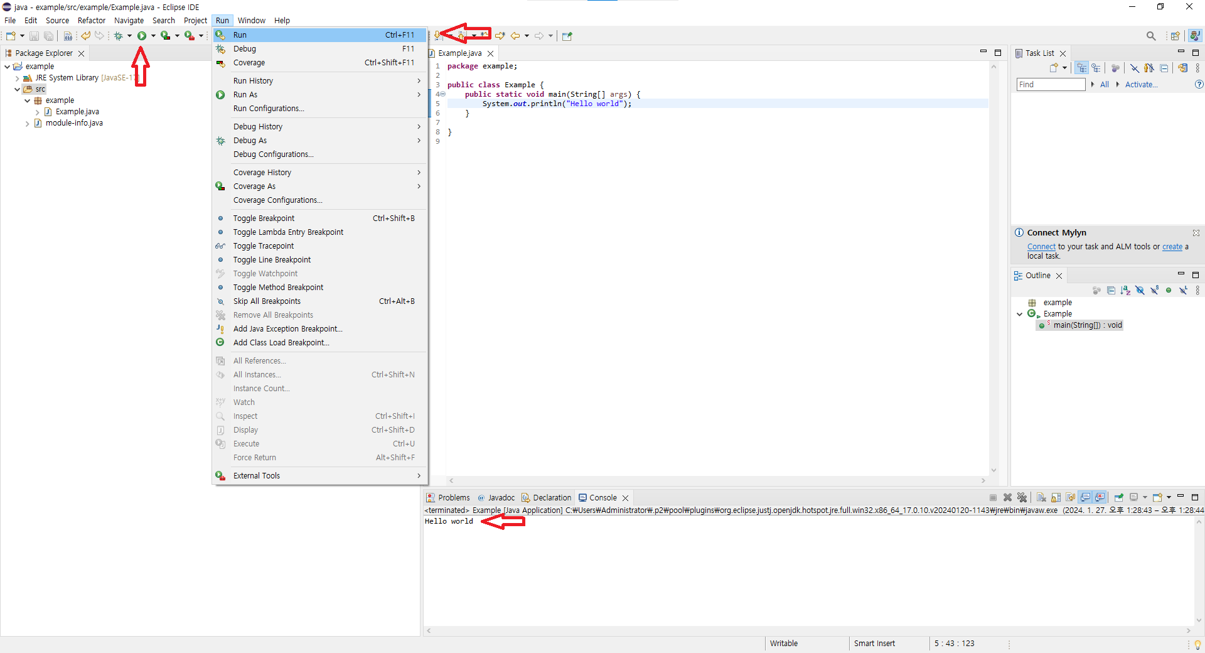This screenshot has width=1205, height=653.
Task: Click the Activate... link in Task List
Action: pos(1141,84)
